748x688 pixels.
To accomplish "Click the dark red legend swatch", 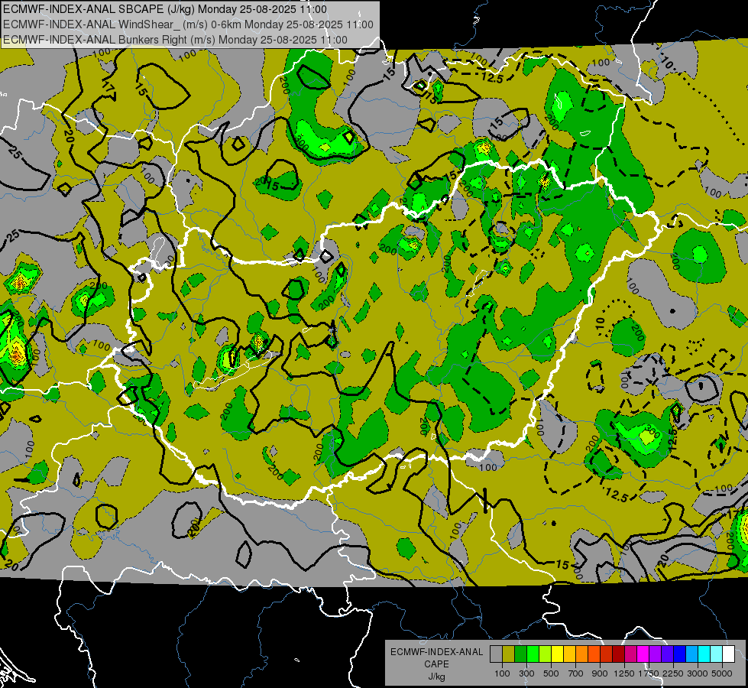I will (x=619, y=654).
